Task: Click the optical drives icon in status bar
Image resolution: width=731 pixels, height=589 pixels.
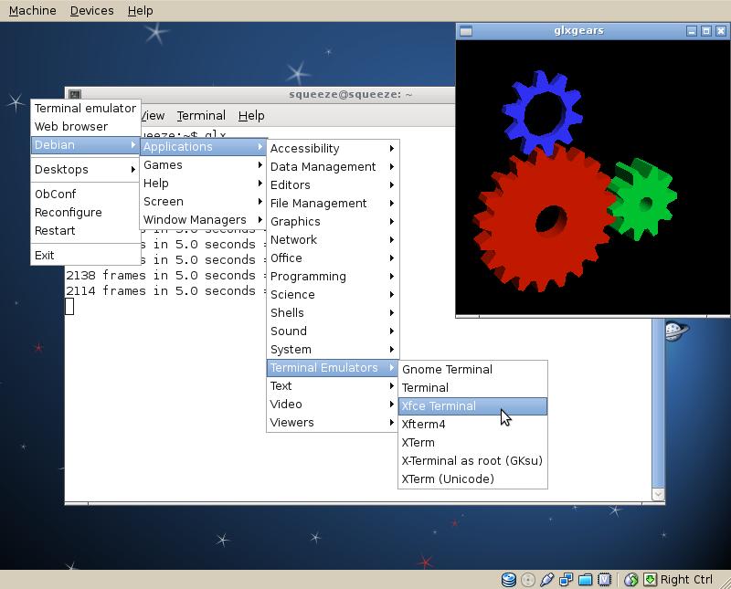Action: tap(528, 579)
